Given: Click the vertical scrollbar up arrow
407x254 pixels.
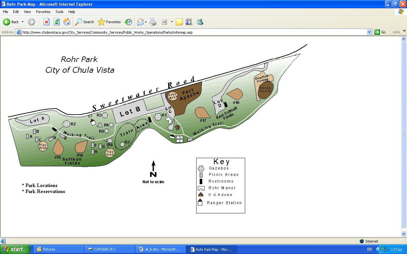Looking at the screenshot, I should (x=404, y=39).
